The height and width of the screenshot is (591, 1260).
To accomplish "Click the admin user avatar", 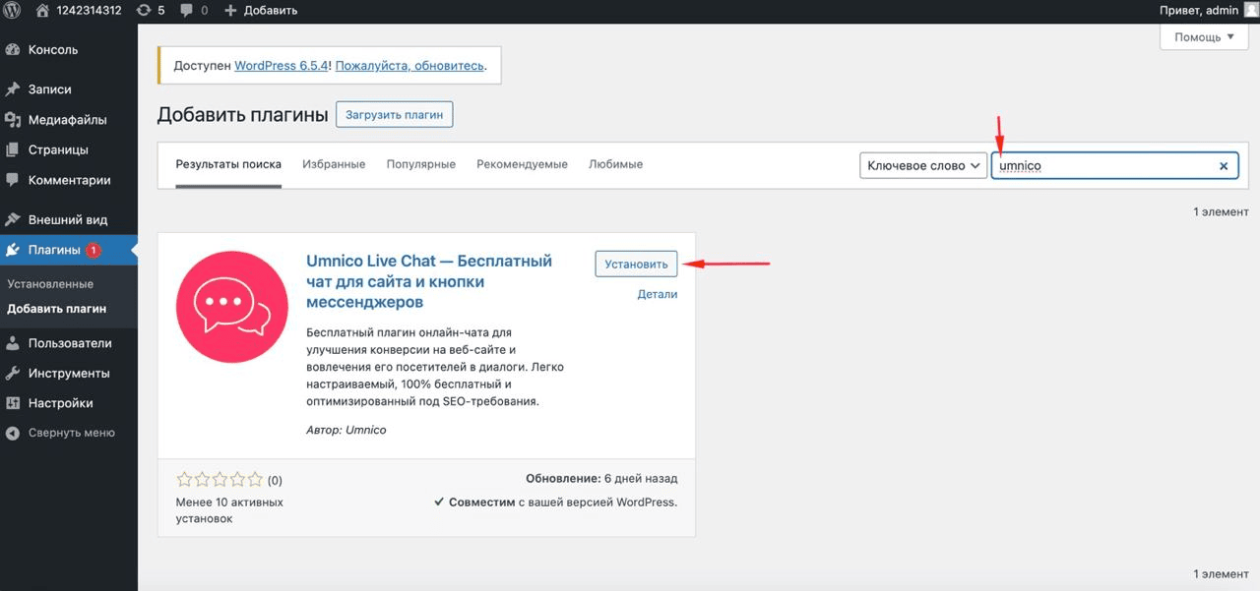I will pyautogui.click(x=1251, y=10).
